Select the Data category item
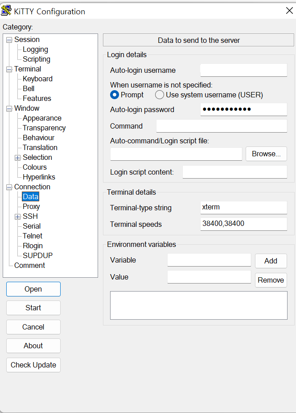This screenshot has height=413, width=296. point(30,197)
